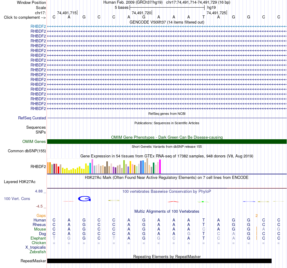Open the OMIM Gene Phenotypes track title
The image size is (287, 268).
tap(167, 137)
